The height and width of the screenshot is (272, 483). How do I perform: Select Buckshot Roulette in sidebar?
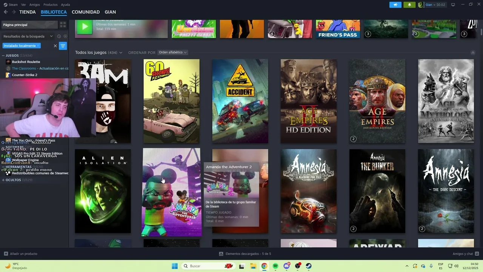(x=26, y=62)
